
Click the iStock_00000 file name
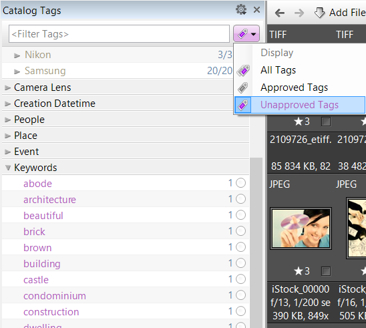(301, 289)
